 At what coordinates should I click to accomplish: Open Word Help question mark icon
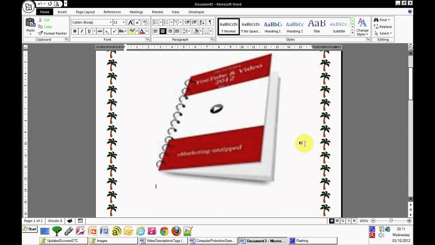point(410,12)
